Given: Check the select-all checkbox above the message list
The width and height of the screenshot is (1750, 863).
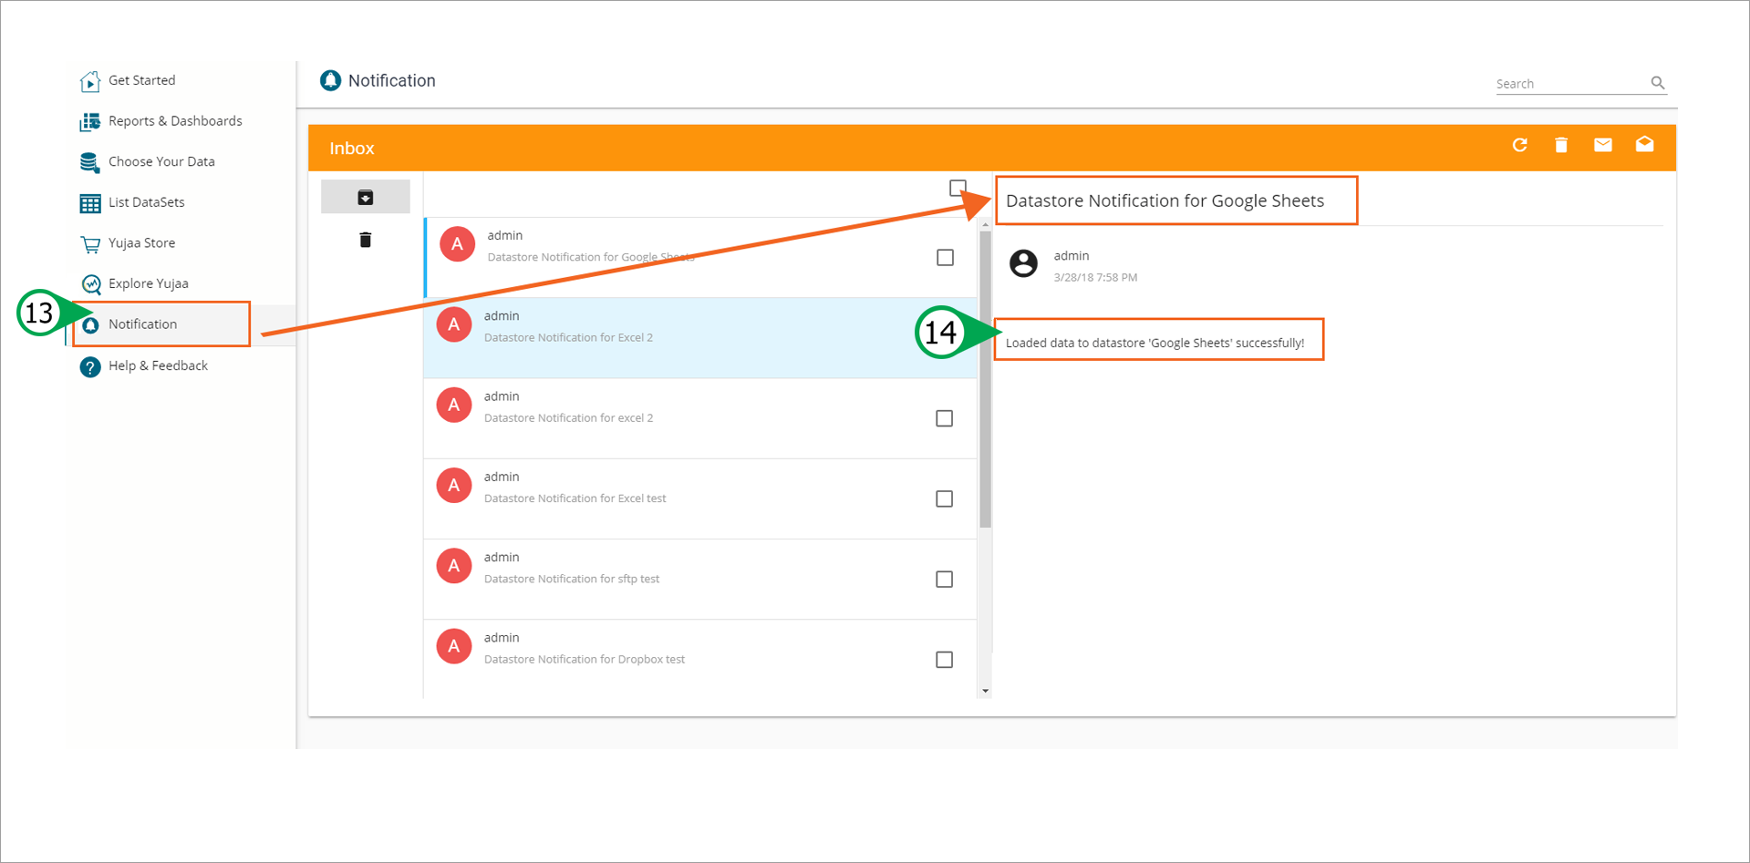Looking at the screenshot, I should [x=957, y=188].
